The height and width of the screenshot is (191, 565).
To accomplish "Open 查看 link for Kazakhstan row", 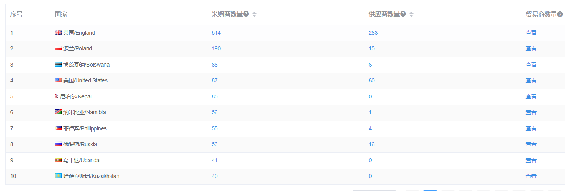I will click(x=531, y=176).
